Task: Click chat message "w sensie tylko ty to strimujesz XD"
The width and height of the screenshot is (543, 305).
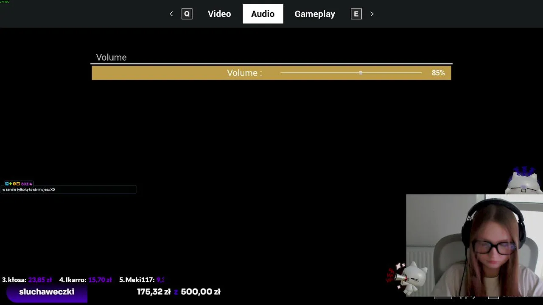Action: (x=29, y=190)
